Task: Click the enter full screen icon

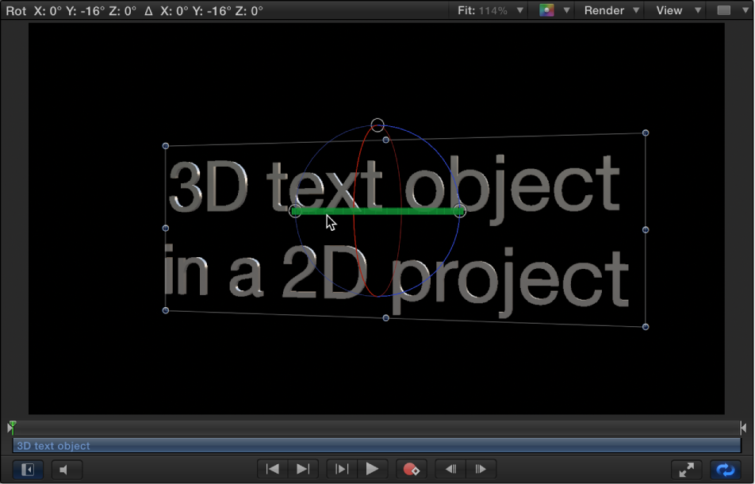Action: (687, 469)
